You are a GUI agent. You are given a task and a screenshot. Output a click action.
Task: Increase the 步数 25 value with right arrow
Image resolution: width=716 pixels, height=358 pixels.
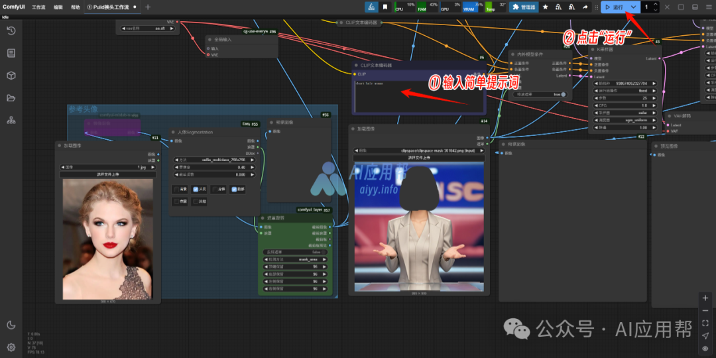654,98
